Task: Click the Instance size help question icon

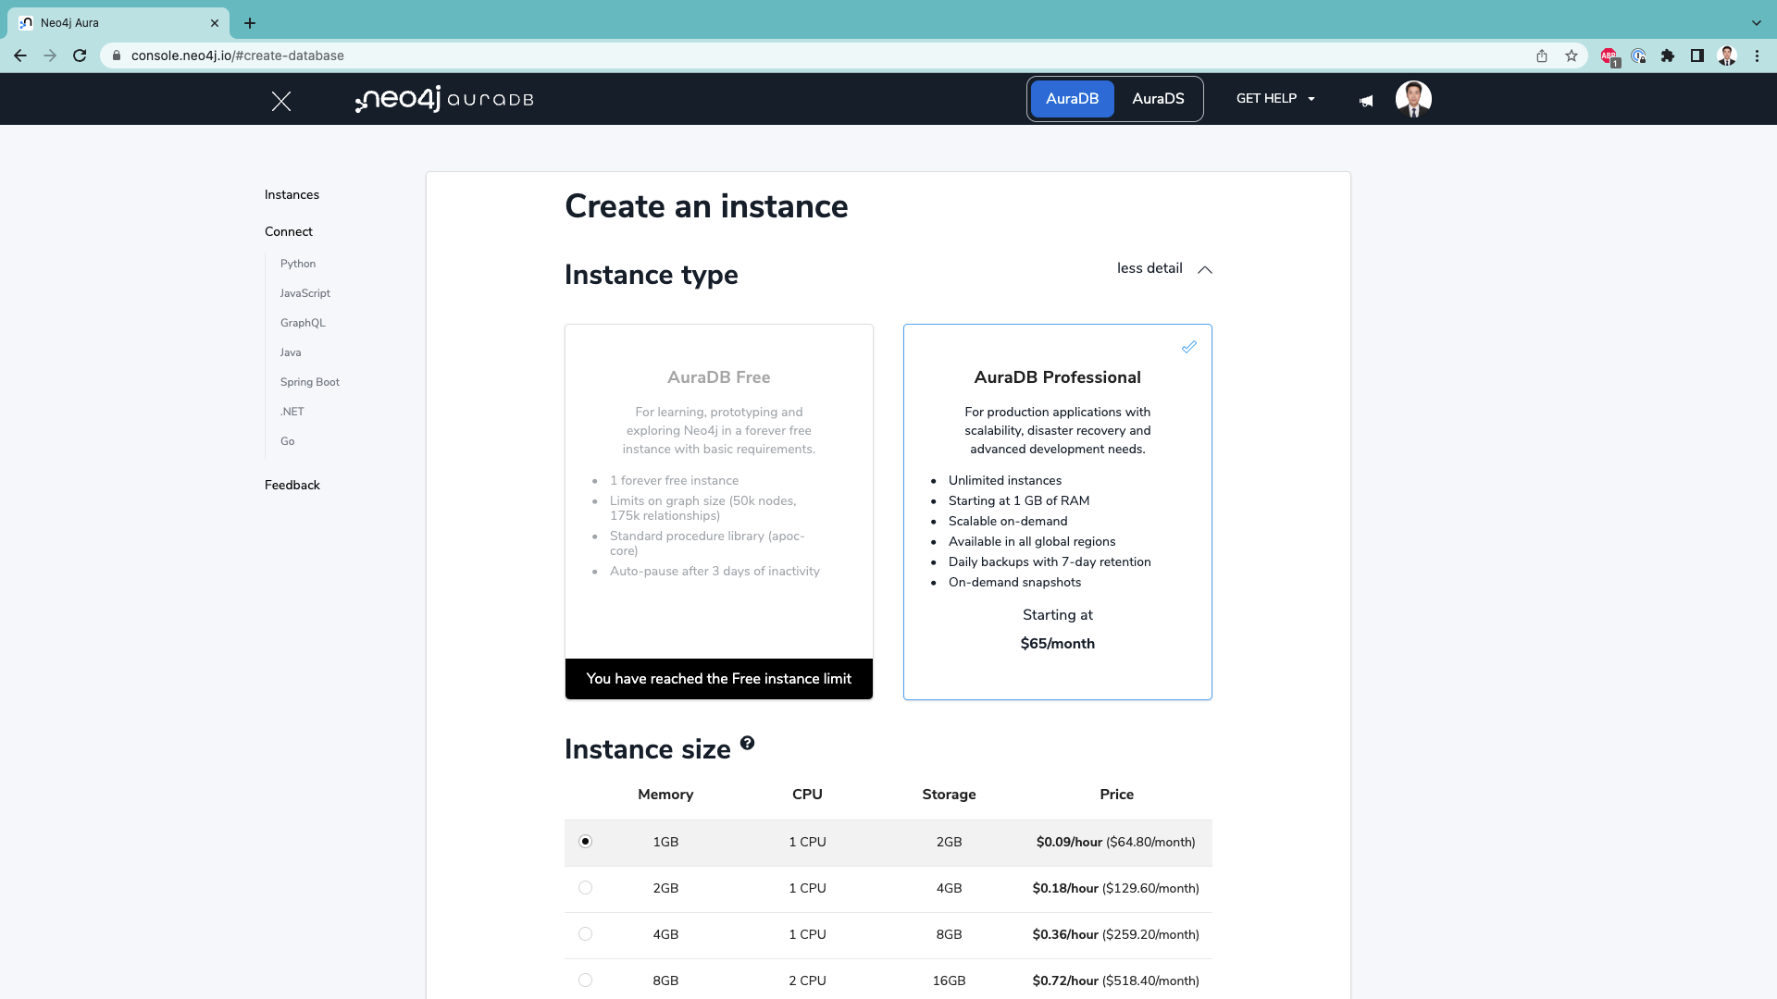Action: pyautogui.click(x=747, y=743)
